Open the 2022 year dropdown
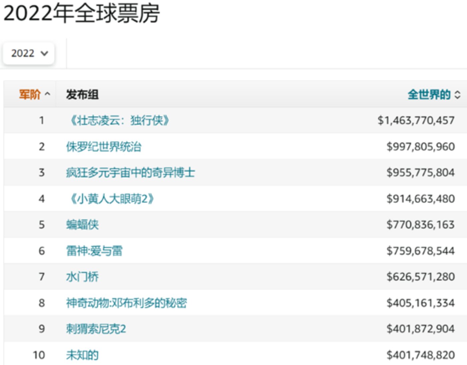This screenshot has width=467, height=365. (x=28, y=53)
